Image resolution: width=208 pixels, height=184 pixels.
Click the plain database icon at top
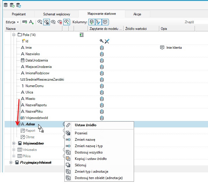coord(6,5)
